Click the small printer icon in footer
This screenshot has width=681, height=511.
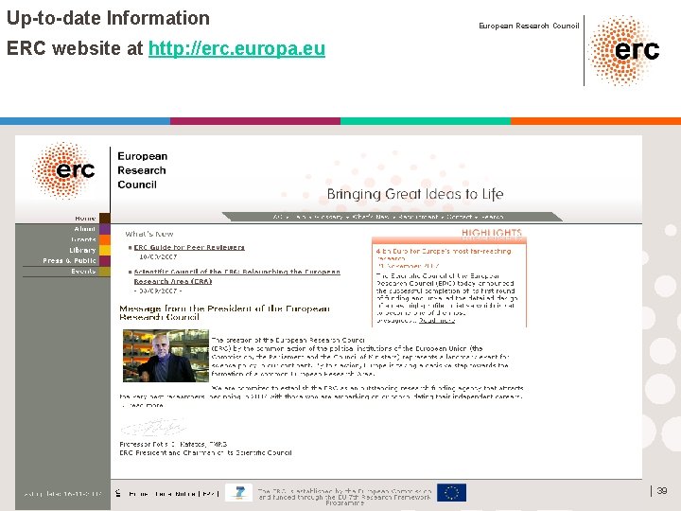click(x=118, y=493)
